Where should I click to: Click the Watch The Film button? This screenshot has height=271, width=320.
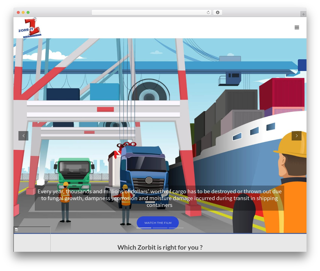(158, 222)
